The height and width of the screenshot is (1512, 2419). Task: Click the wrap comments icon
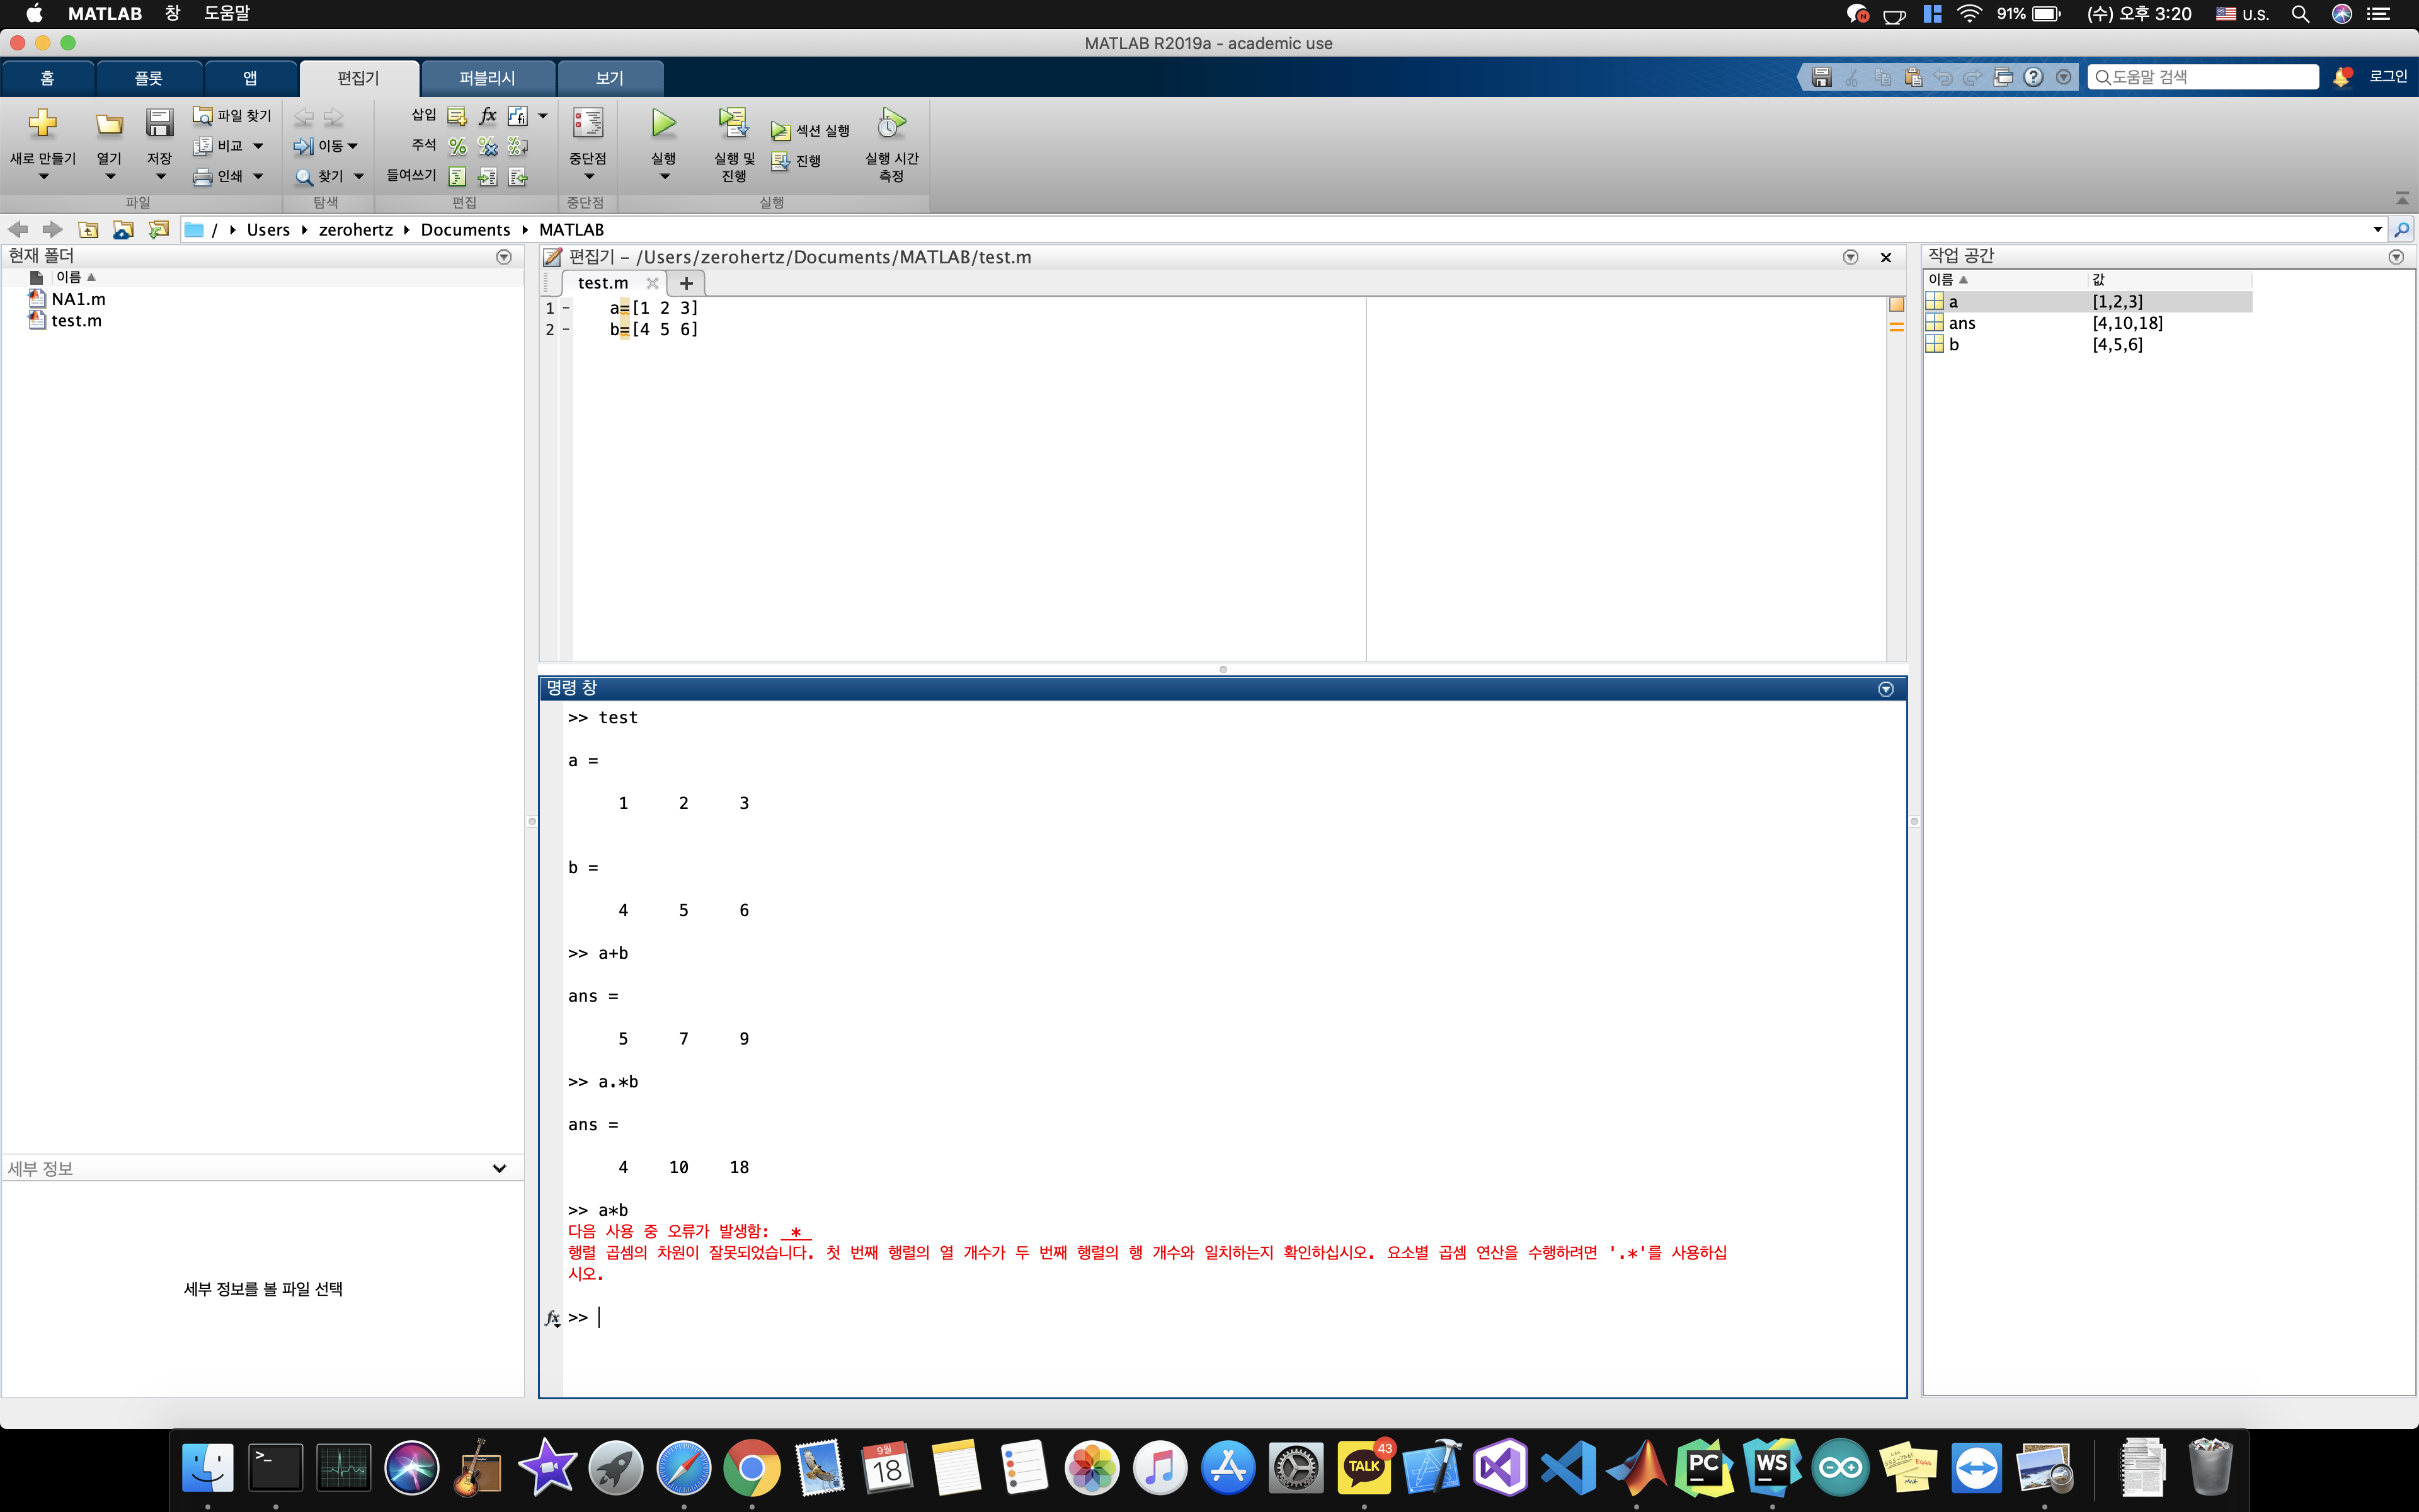pyautogui.click(x=517, y=146)
